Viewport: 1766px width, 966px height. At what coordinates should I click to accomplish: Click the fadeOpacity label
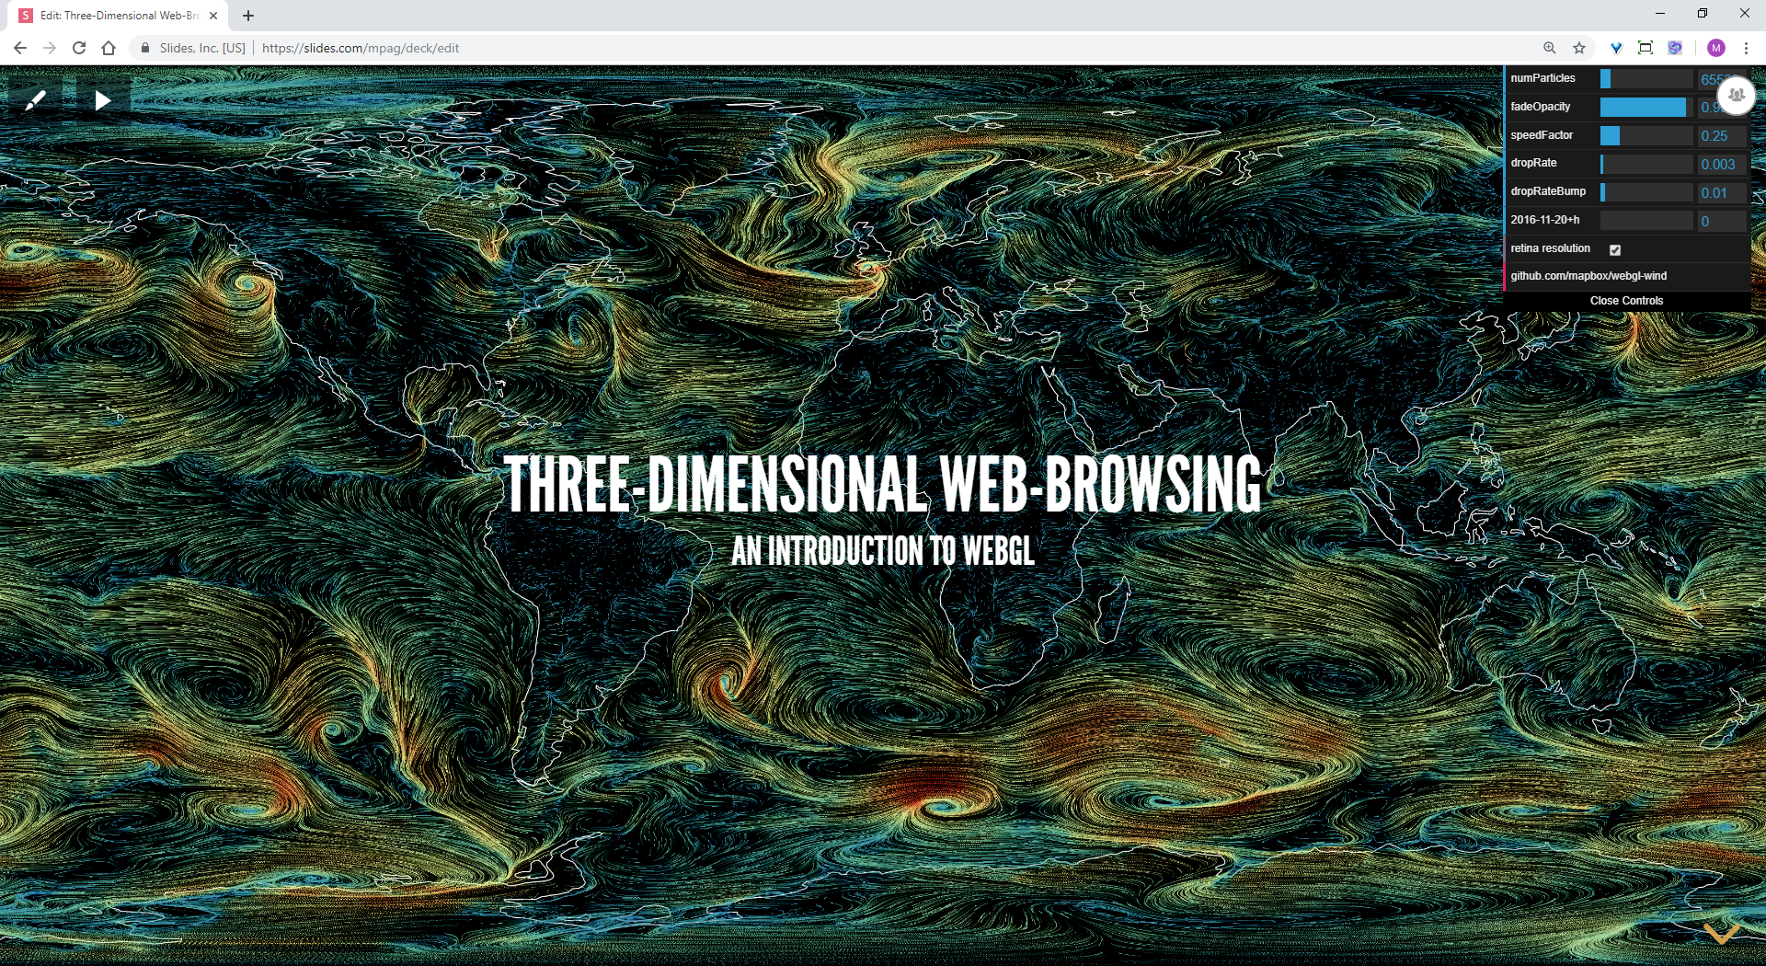pyautogui.click(x=1541, y=107)
